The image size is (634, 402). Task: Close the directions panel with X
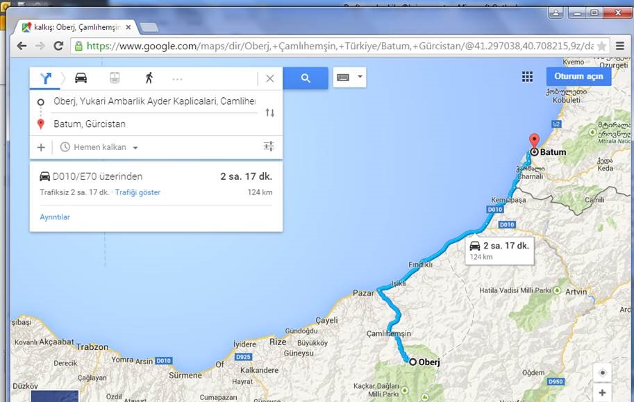[x=270, y=78]
